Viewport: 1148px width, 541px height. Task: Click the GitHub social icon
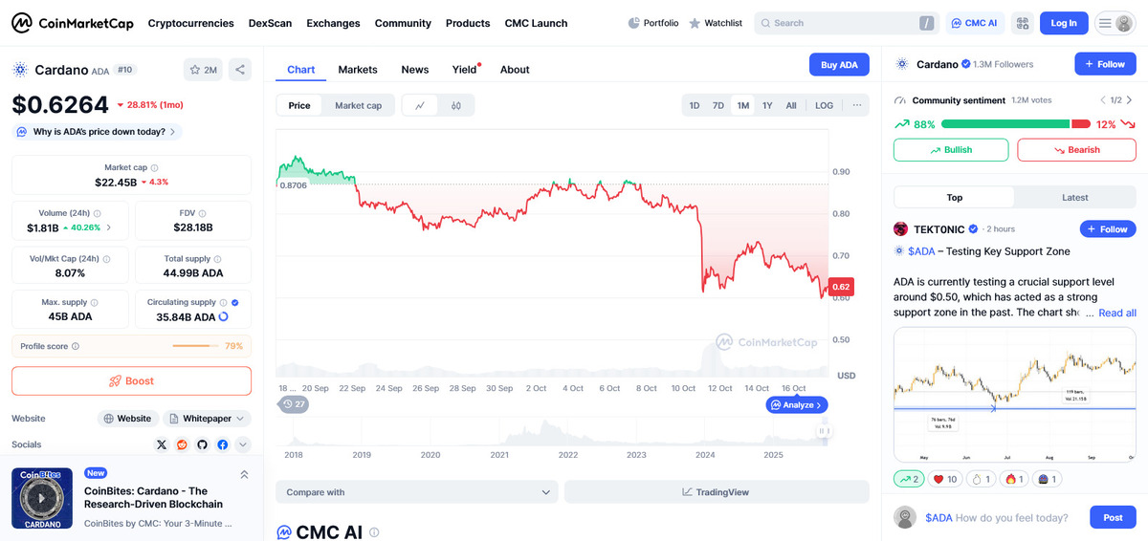(x=202, y=444)
